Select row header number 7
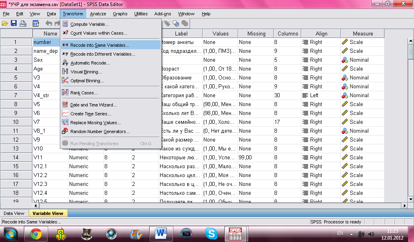The image size is (414, 242). tap(16, 95)
